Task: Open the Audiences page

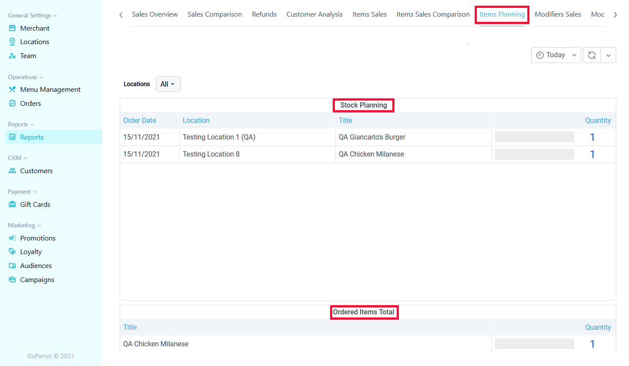Action: (x=36, y=265)
